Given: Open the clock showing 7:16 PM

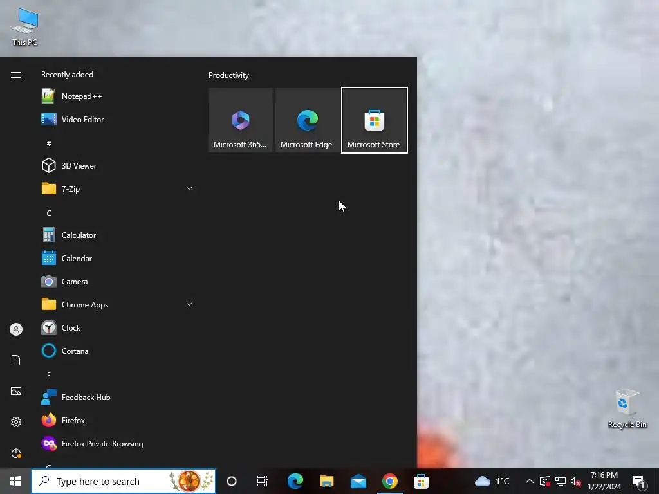Looking at the screenshot, I should [604, 481].
